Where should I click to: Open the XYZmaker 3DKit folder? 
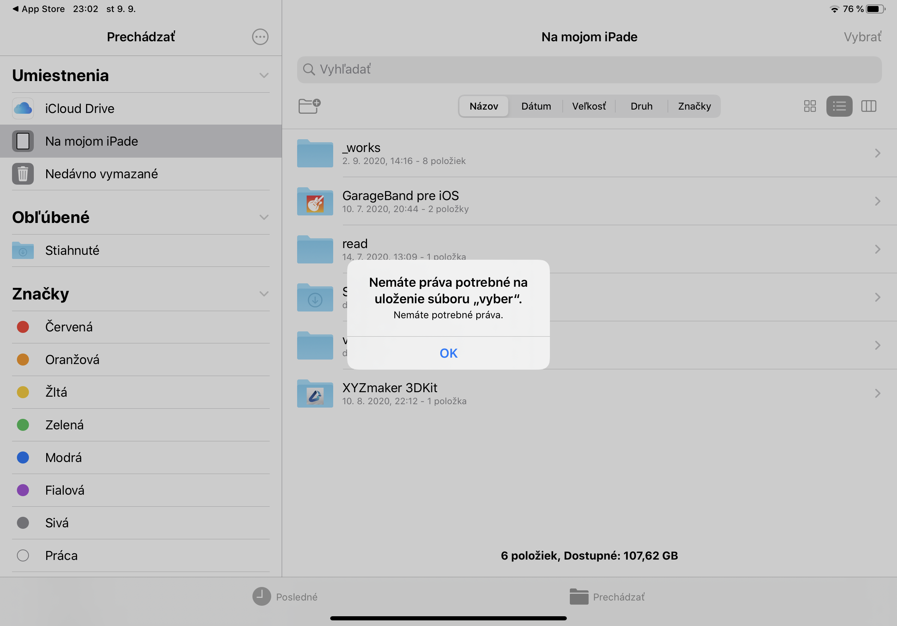click(x=390, y=393)
